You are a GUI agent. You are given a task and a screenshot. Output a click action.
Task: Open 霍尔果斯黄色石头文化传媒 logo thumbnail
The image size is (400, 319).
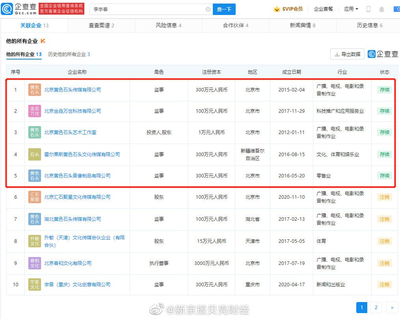coord(34,155)
